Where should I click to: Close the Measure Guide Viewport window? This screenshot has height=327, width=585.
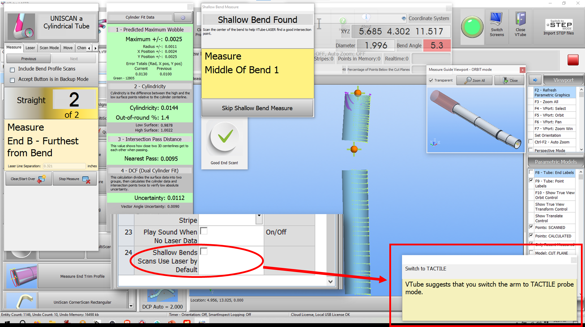tap(522, 70)
